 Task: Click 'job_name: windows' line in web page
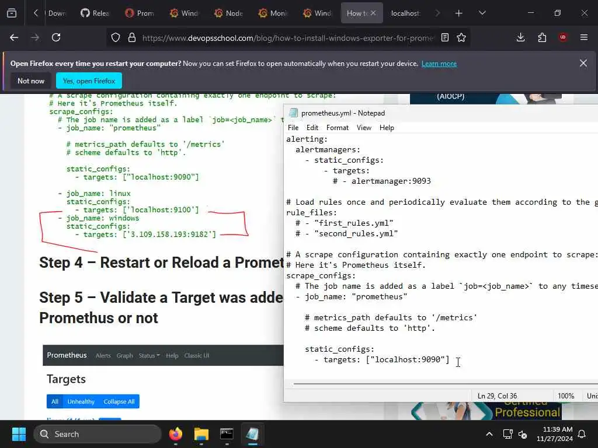click(x=98, y=218)
